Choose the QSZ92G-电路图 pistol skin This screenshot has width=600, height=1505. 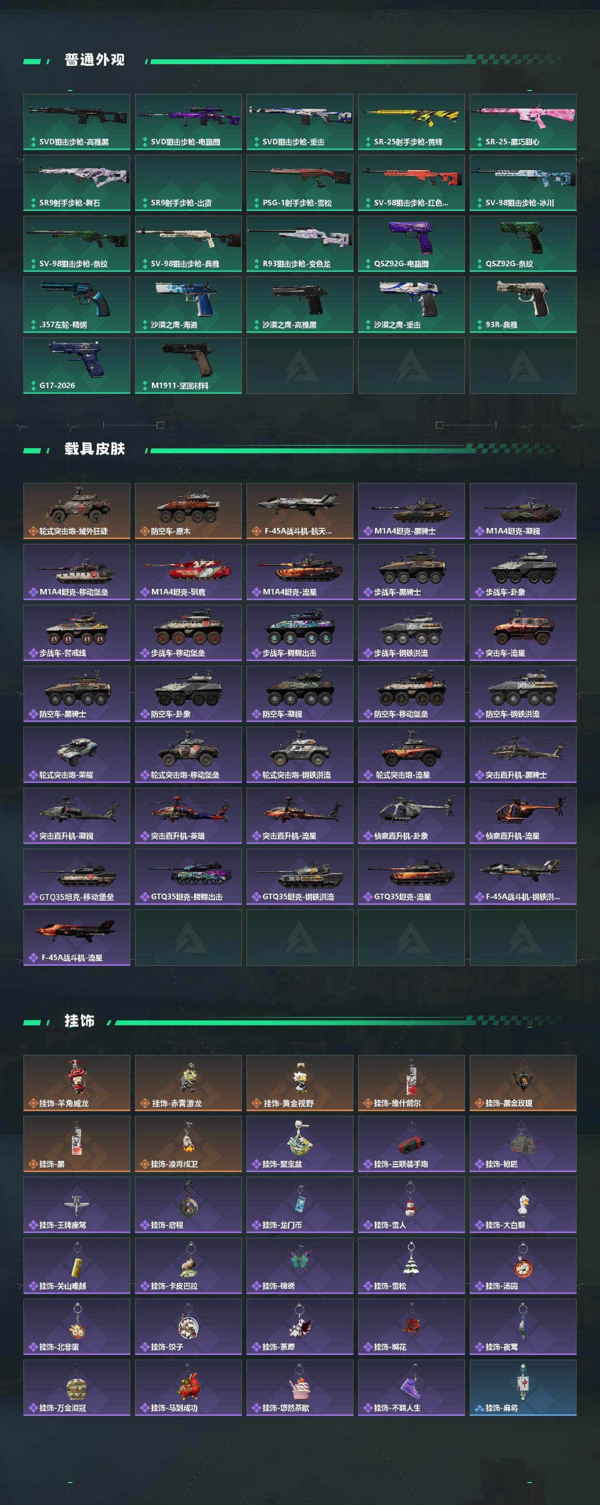coord(411,244)
